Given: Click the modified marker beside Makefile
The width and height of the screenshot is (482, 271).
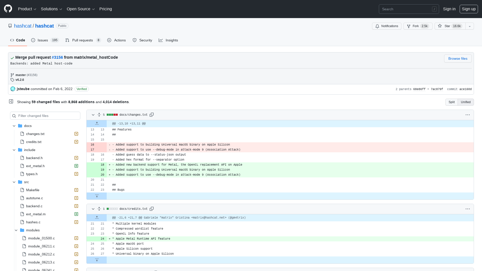Looking at the screenshot, I should click(x=76, y=190).
